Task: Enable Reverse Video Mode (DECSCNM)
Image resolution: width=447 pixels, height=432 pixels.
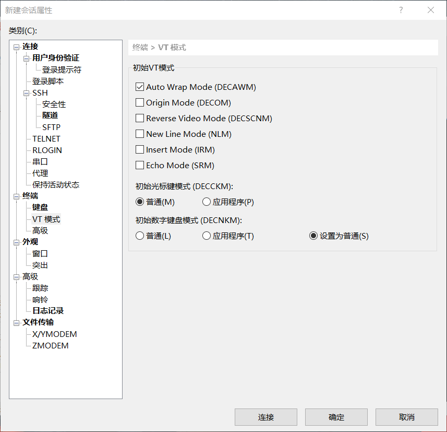Action: [140, 118]
